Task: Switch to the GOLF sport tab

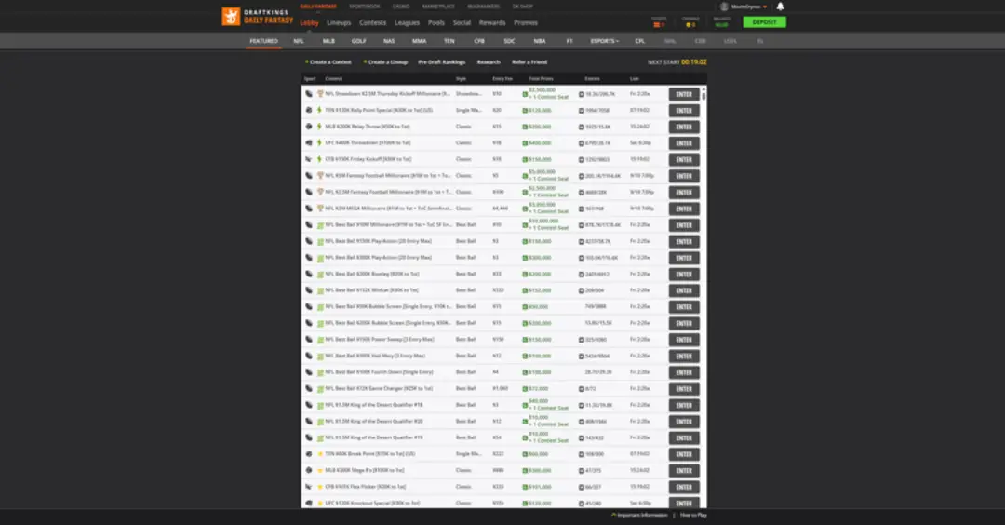Action: click(359, 41)
